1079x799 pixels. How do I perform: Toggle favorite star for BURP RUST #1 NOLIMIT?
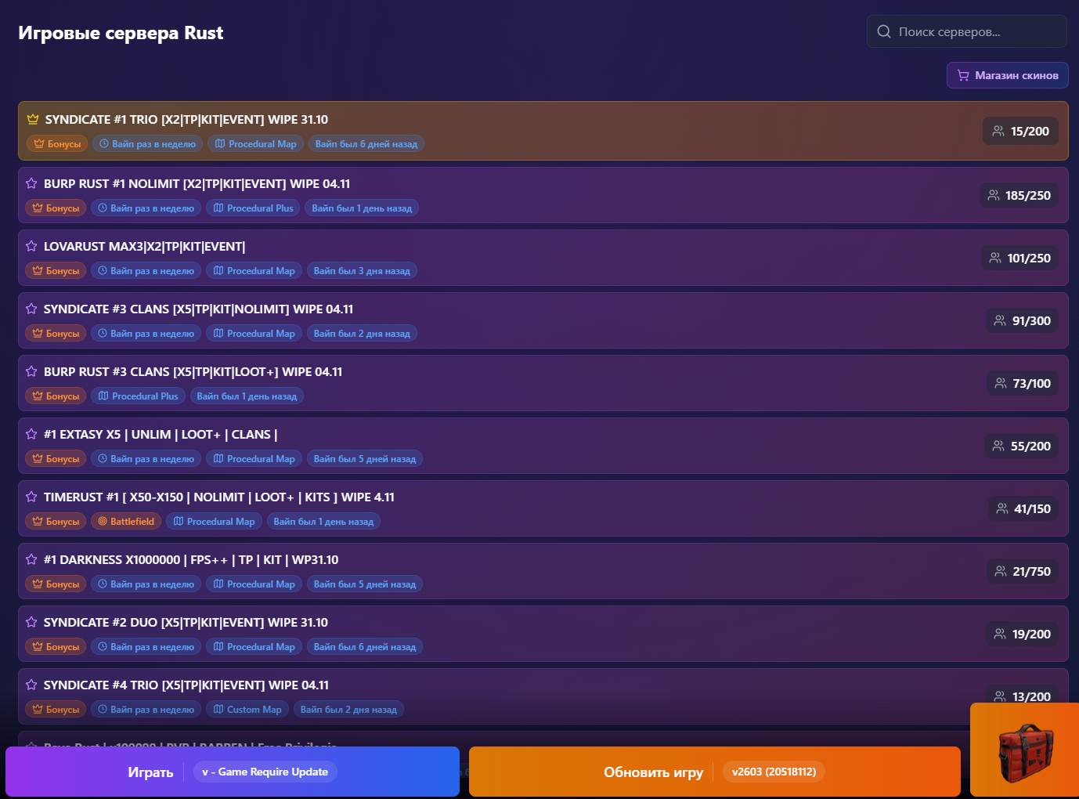(x=31, y=183)
